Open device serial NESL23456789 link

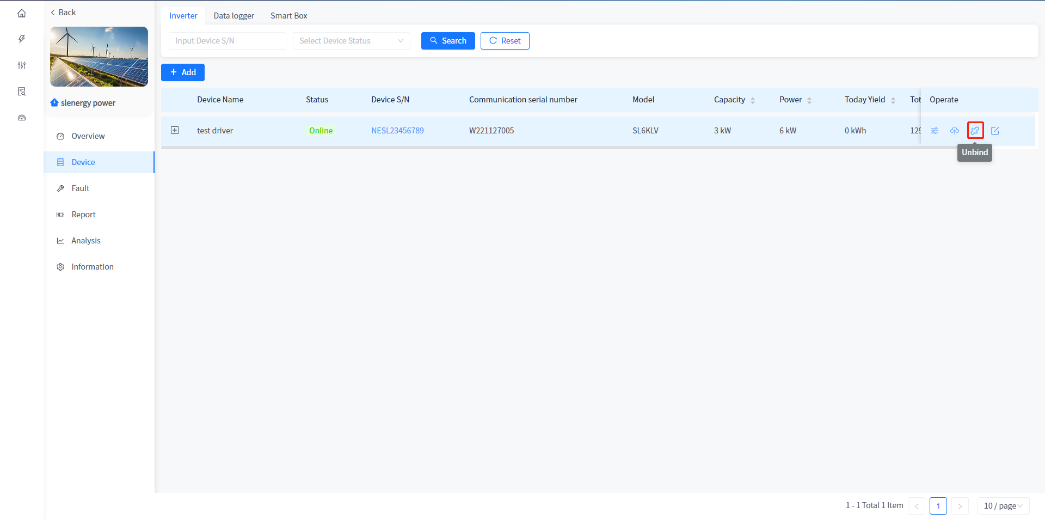(397, 131)
